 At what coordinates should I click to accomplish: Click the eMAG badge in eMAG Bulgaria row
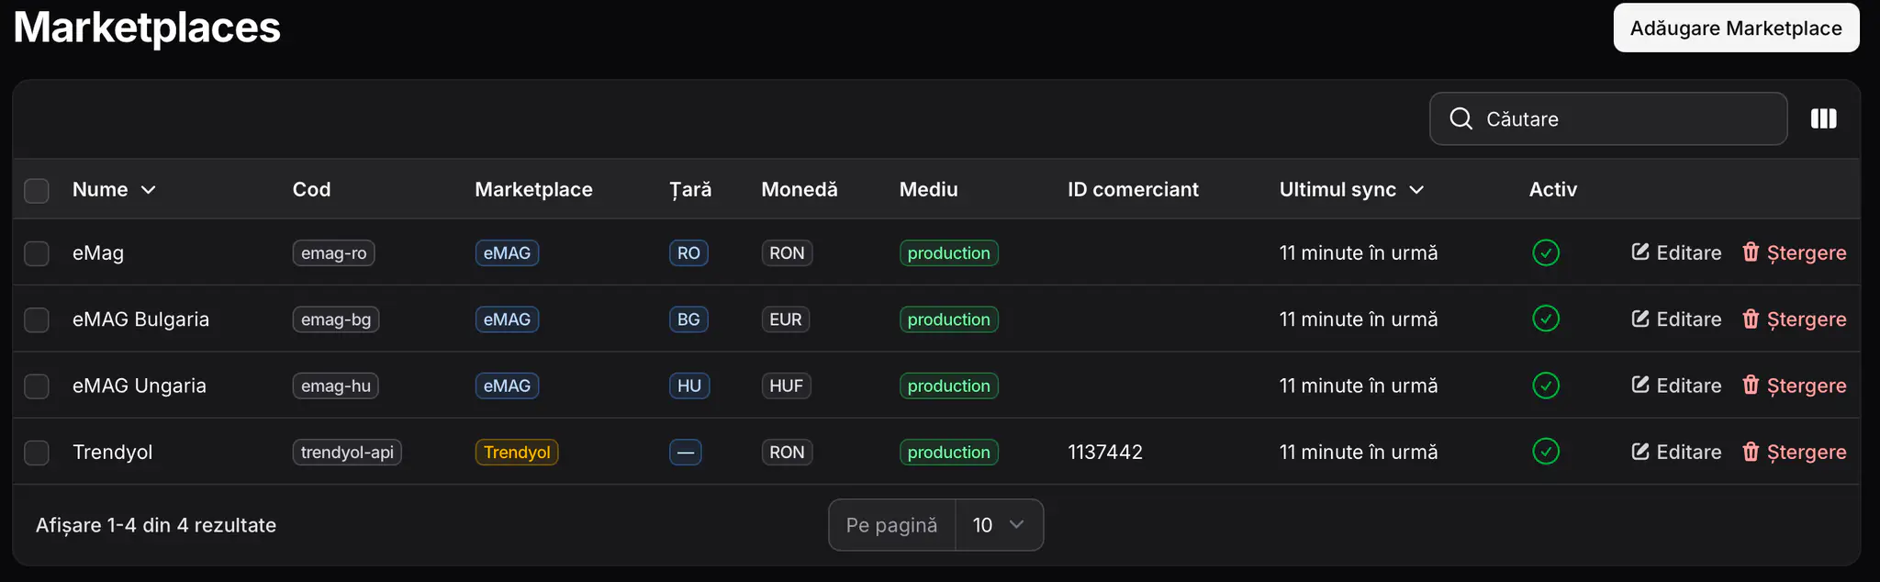point(507,319)
